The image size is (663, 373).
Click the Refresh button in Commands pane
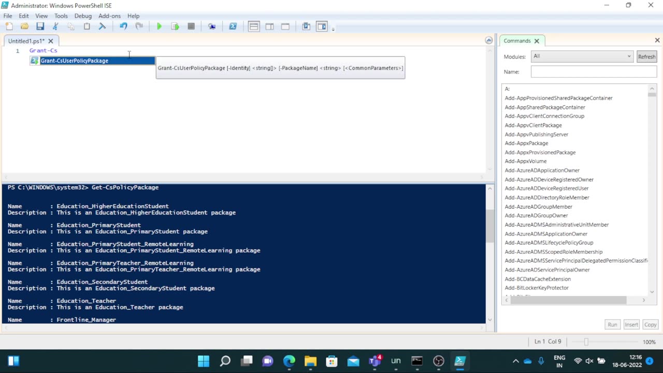coord(646,56)
